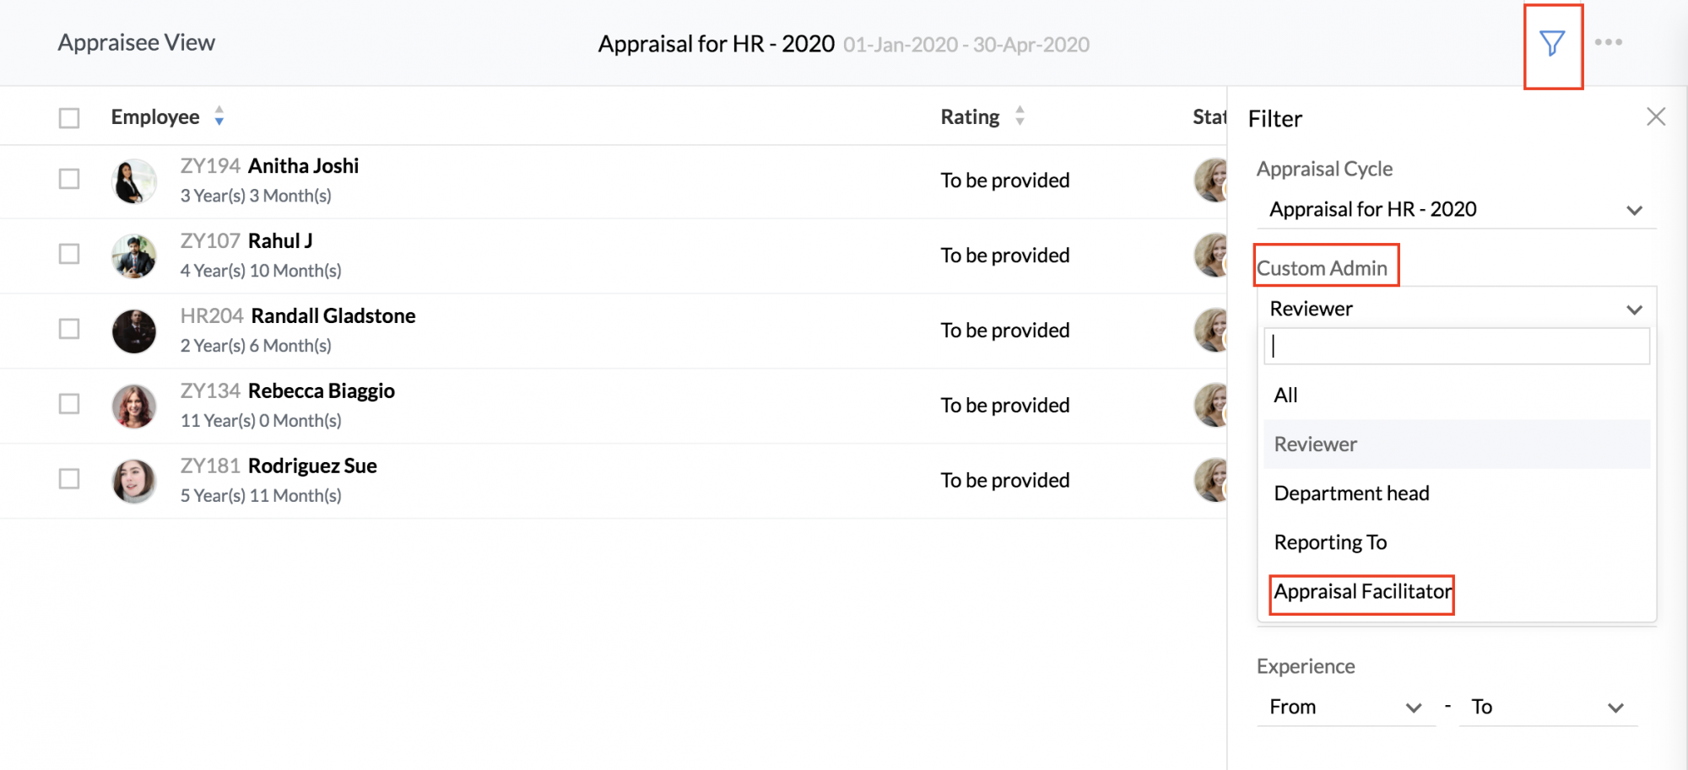Open Rodriguez Sue's avatar
This screenshot has height=770, width=1688.
[134, 482]
